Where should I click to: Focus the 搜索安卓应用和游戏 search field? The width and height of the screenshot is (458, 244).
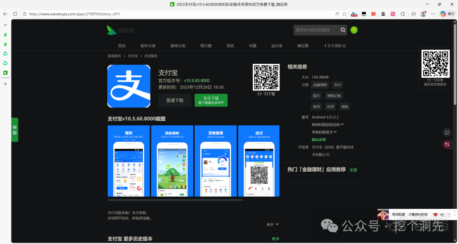point(317,30)
